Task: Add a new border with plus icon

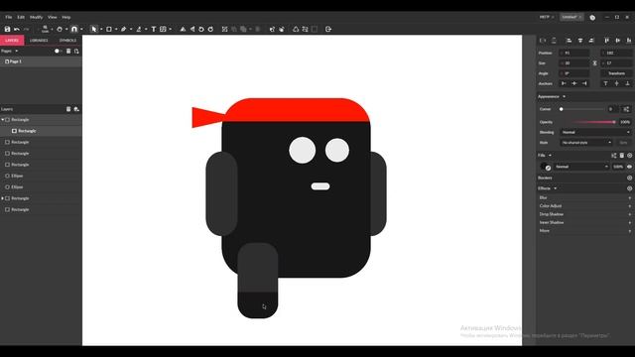Action: 629,178
